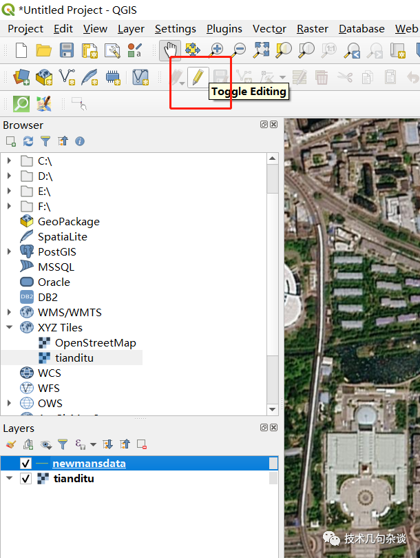Click the Save Project floppy disk icon
This screenshot has width=420, height=558.
67,50
